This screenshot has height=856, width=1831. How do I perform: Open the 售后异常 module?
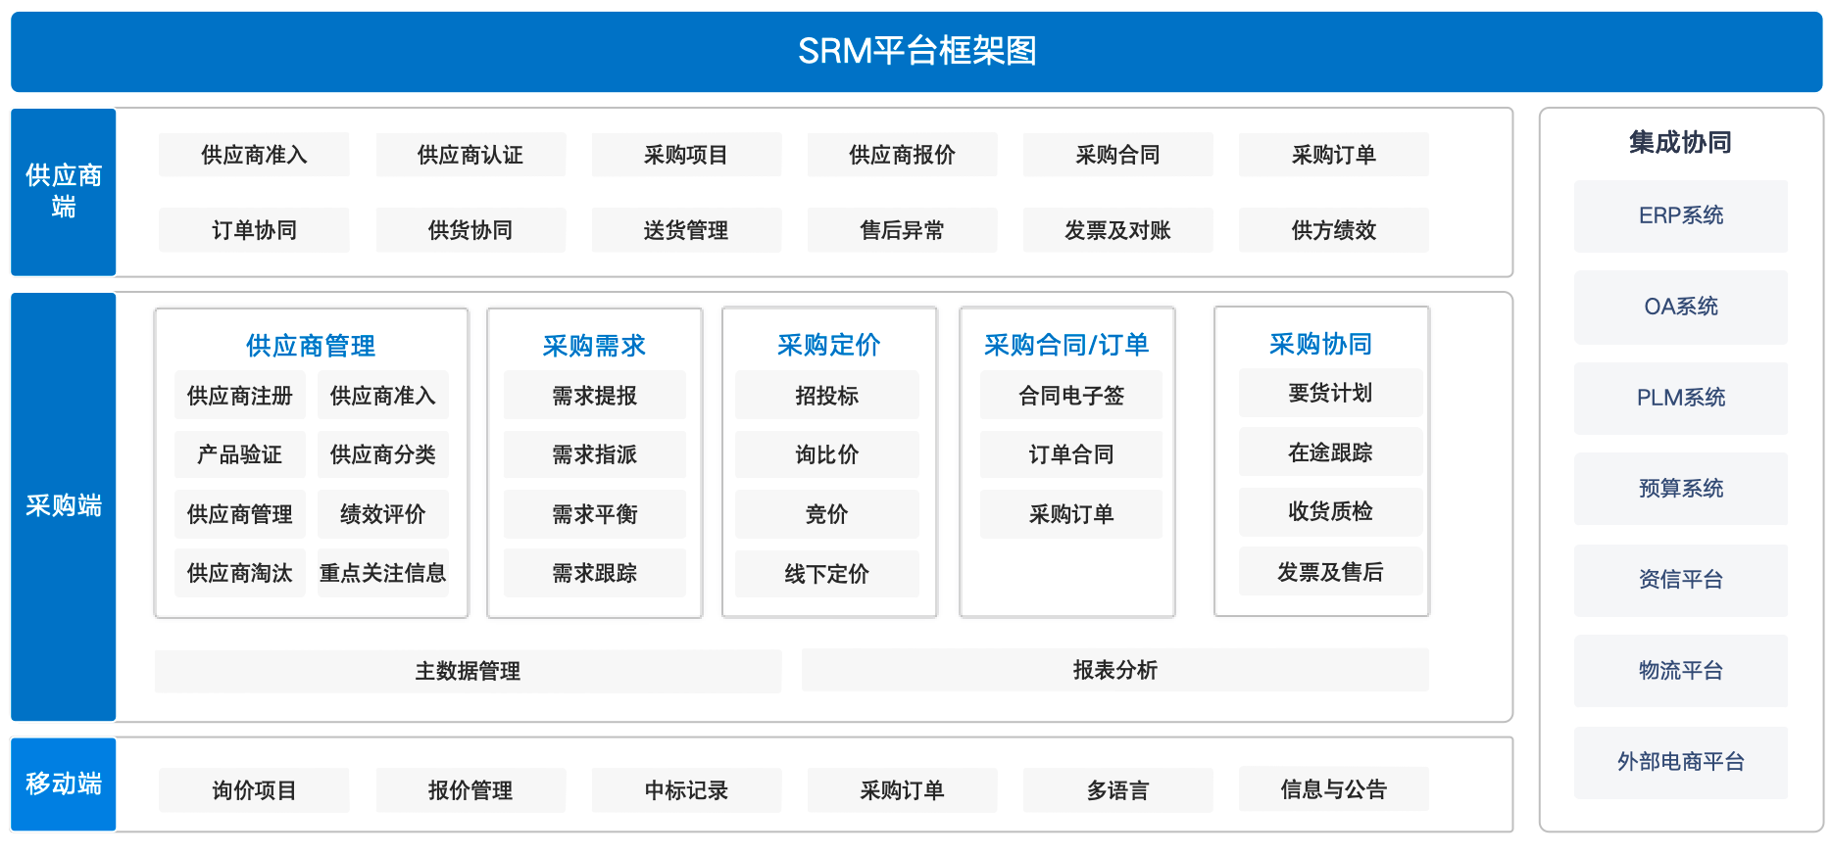(902, 230)
